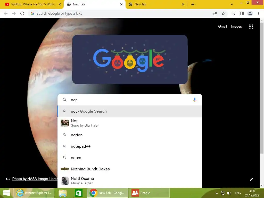Open the network tray icon
This screenshot has height=198, width=264.
tap(223, 193)
